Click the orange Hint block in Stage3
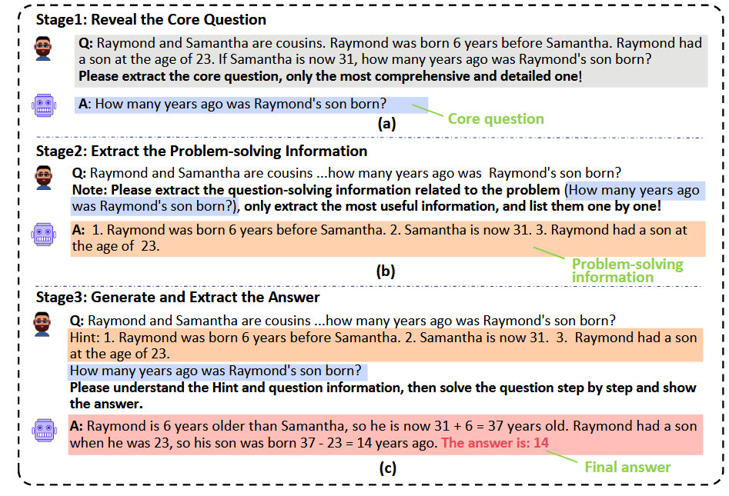This screenshot has height=496, width=729. (383, 345)
